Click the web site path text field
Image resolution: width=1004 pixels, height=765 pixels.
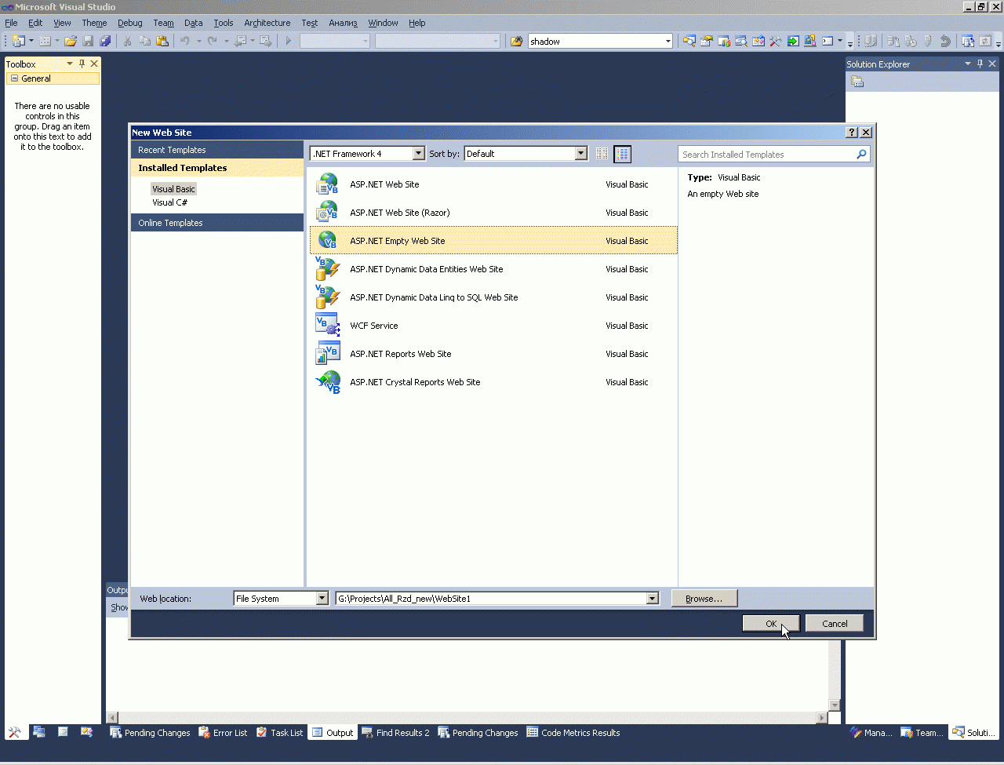pyautogui.click(x=491, y=599)
